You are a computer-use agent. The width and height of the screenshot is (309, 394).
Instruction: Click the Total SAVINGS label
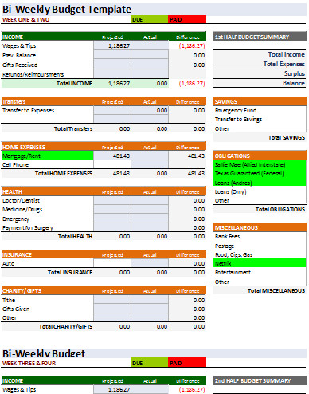287,137
